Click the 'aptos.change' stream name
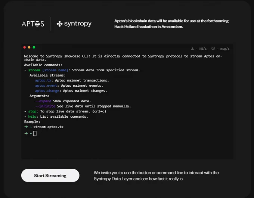The width and height of the screenshot is (254, 198). pos(47,91)
